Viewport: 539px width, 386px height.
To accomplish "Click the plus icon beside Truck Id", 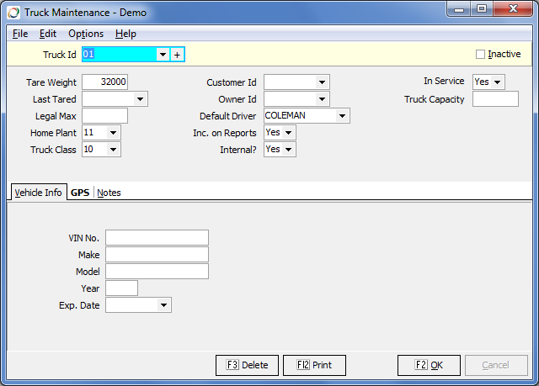I will (177, 55).
